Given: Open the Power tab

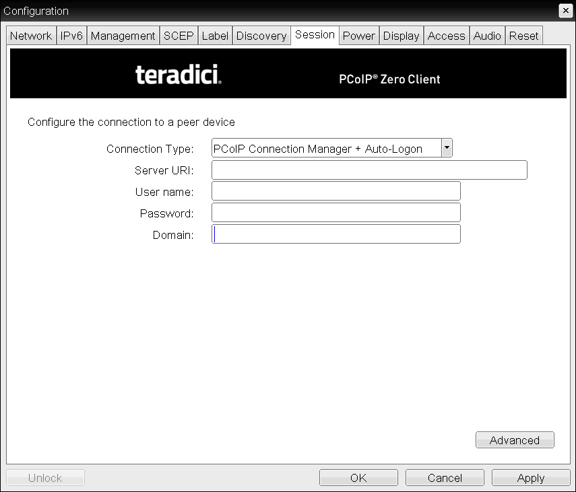Looking at the screenshot, I should pos(359,36).
